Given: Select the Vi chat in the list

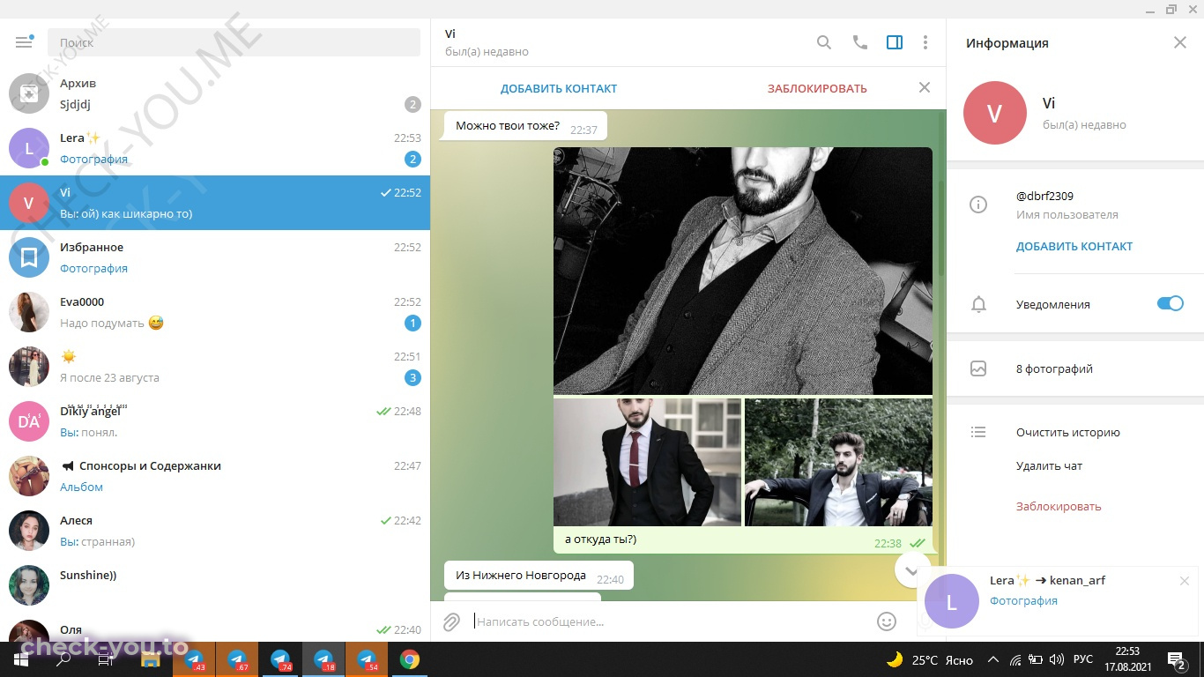Looking at the screenshot, I should [x=215, y=203].
